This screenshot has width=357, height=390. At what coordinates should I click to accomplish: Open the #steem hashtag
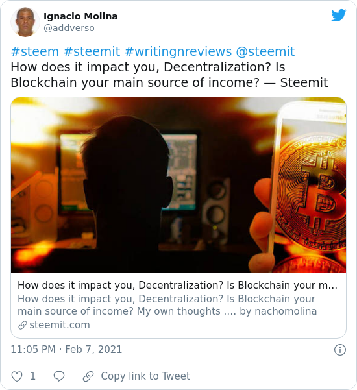[x=35, y=51]
